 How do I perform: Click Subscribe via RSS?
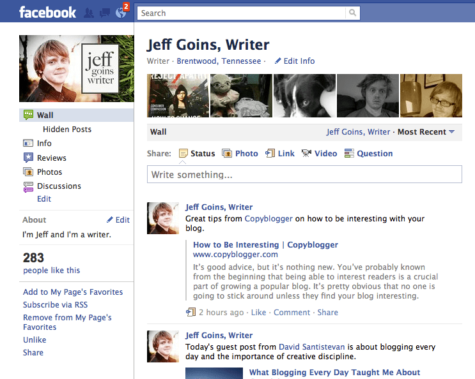tap(56, 304)
